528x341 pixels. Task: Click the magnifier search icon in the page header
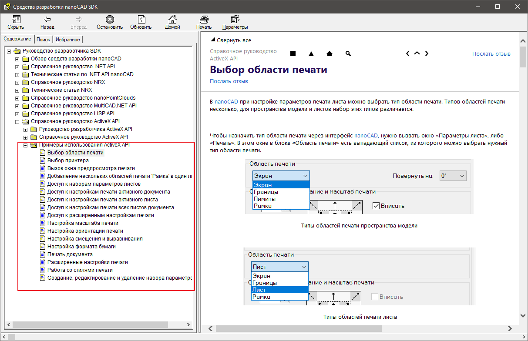pos(348,53)
